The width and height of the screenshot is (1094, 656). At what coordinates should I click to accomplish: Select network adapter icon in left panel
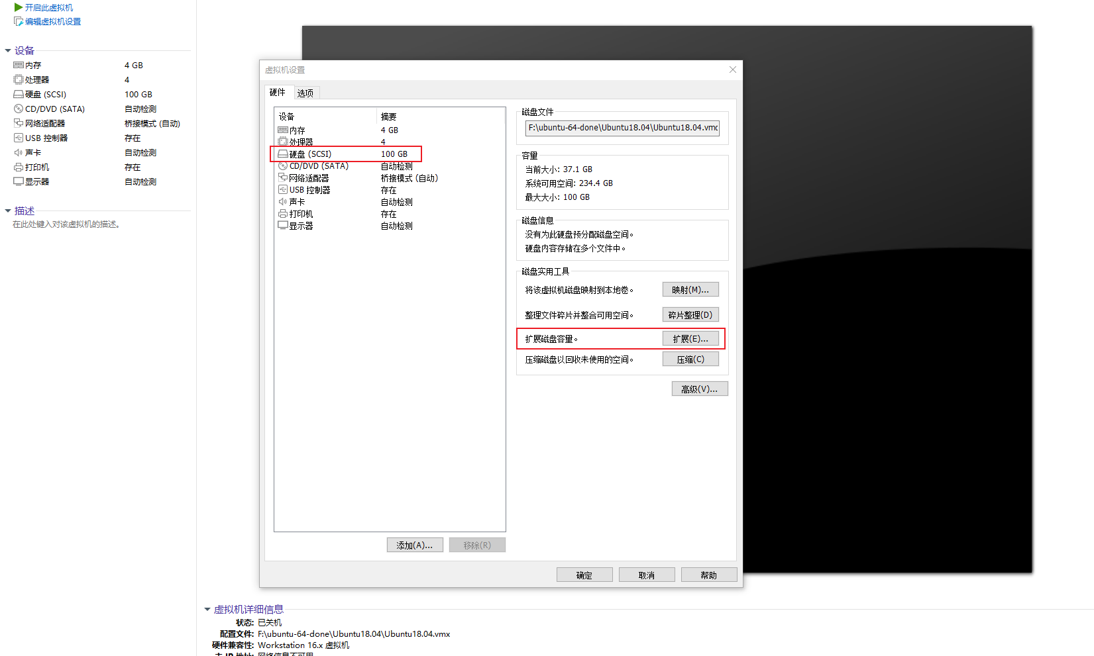19,123
